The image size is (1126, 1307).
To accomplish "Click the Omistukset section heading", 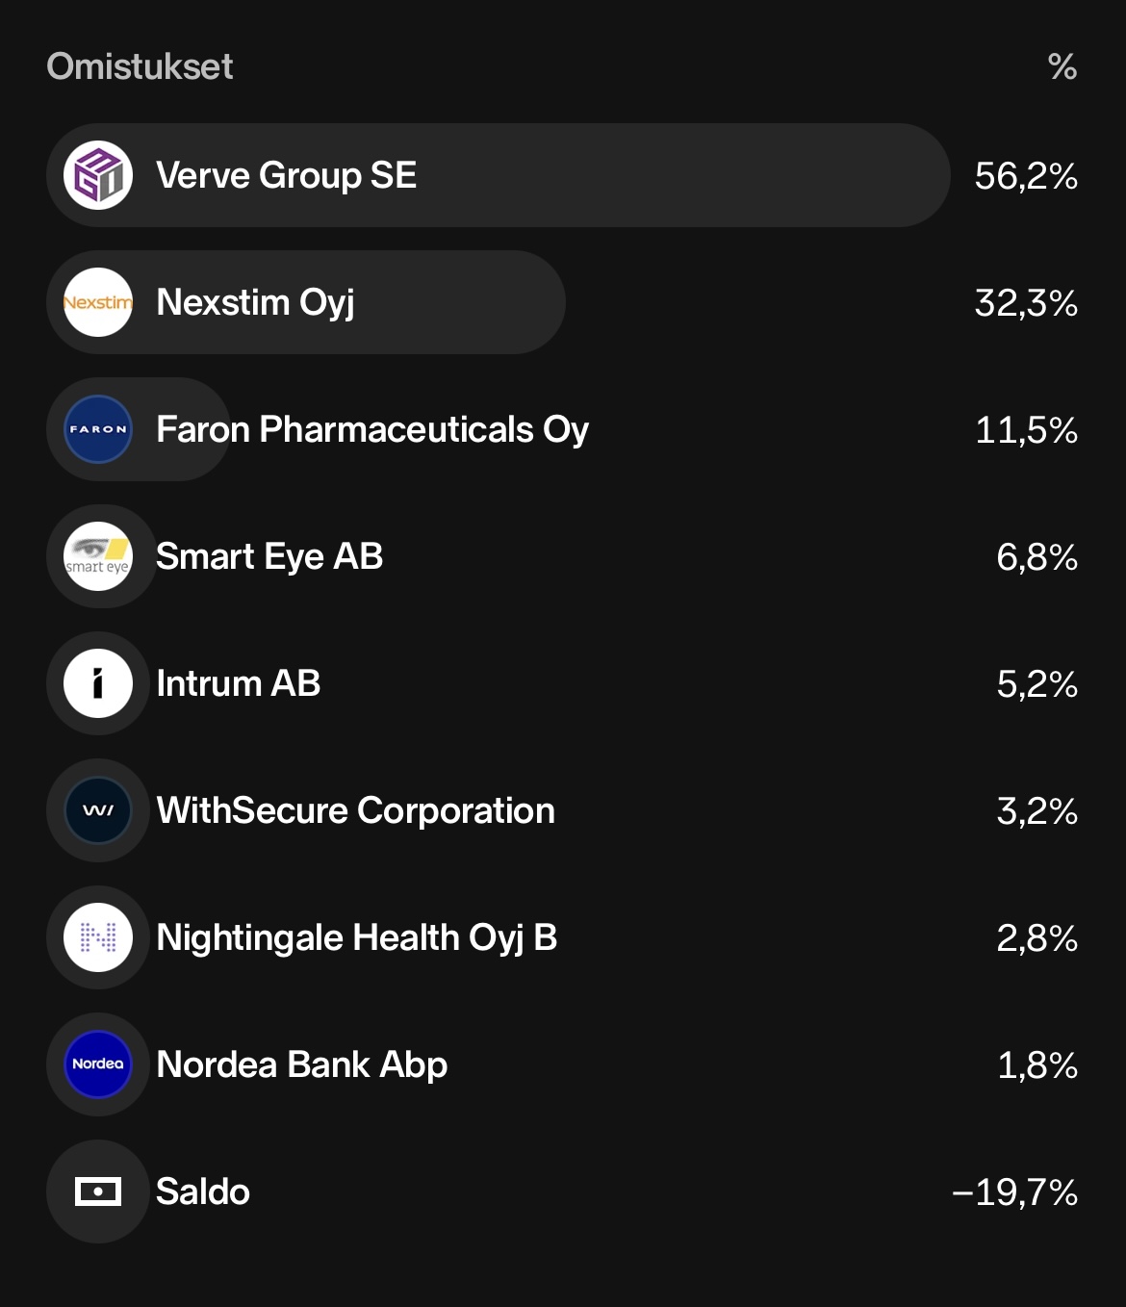I will point(140,66).
